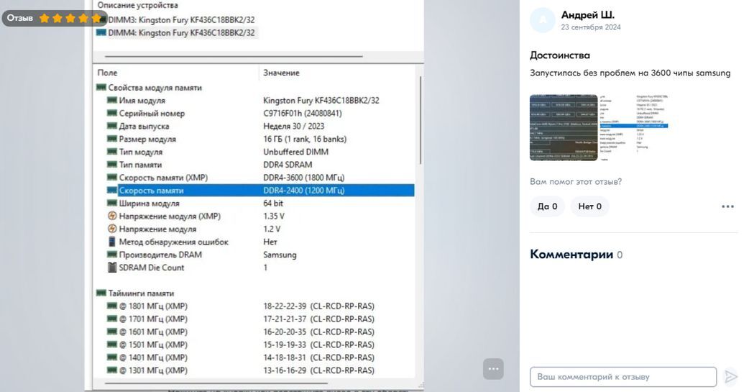Click the Поле column header
Viewport: 749px width, 392px height.
click(x=108, y=73)
